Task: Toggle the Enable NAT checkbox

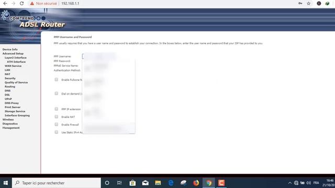Action: click(57, 116)
